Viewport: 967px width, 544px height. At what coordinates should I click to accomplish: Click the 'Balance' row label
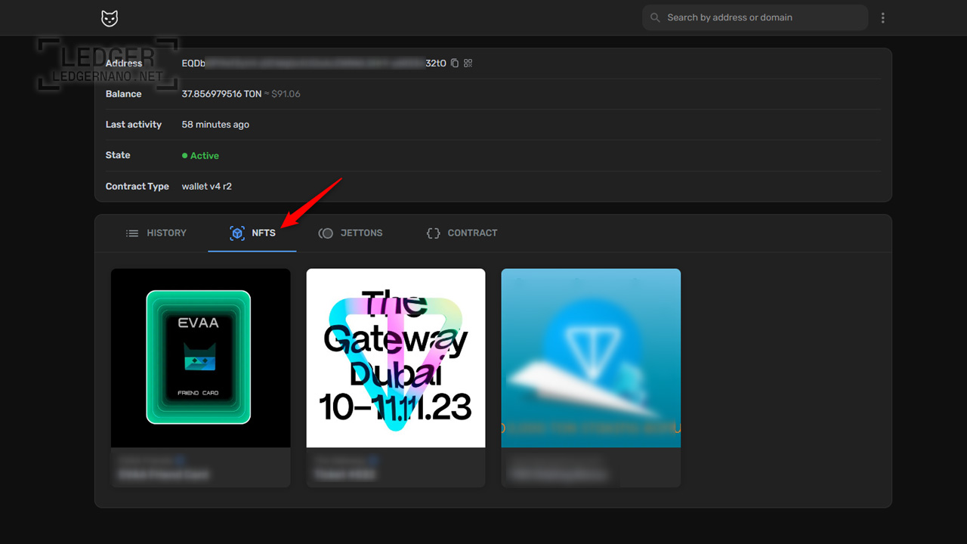(123, 94)
